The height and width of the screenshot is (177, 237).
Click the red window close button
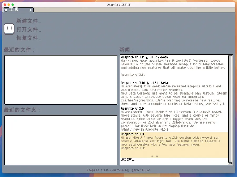point(4,5)
